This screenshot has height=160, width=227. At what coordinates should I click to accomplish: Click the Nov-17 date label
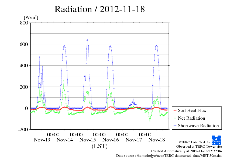coord(134,140)
